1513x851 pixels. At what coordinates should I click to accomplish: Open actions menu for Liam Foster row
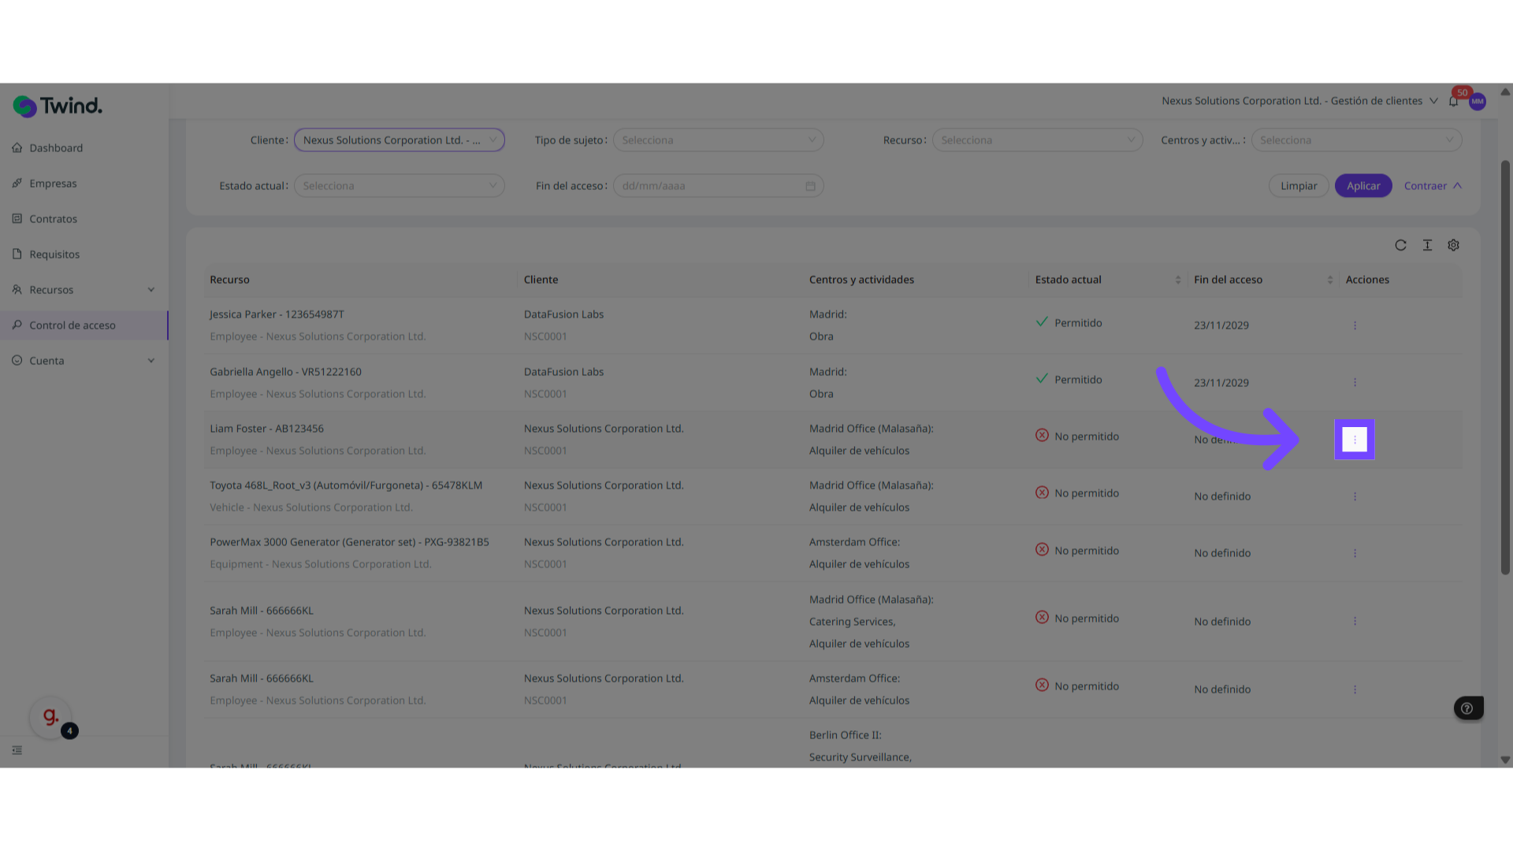[x=1355, y=440]
